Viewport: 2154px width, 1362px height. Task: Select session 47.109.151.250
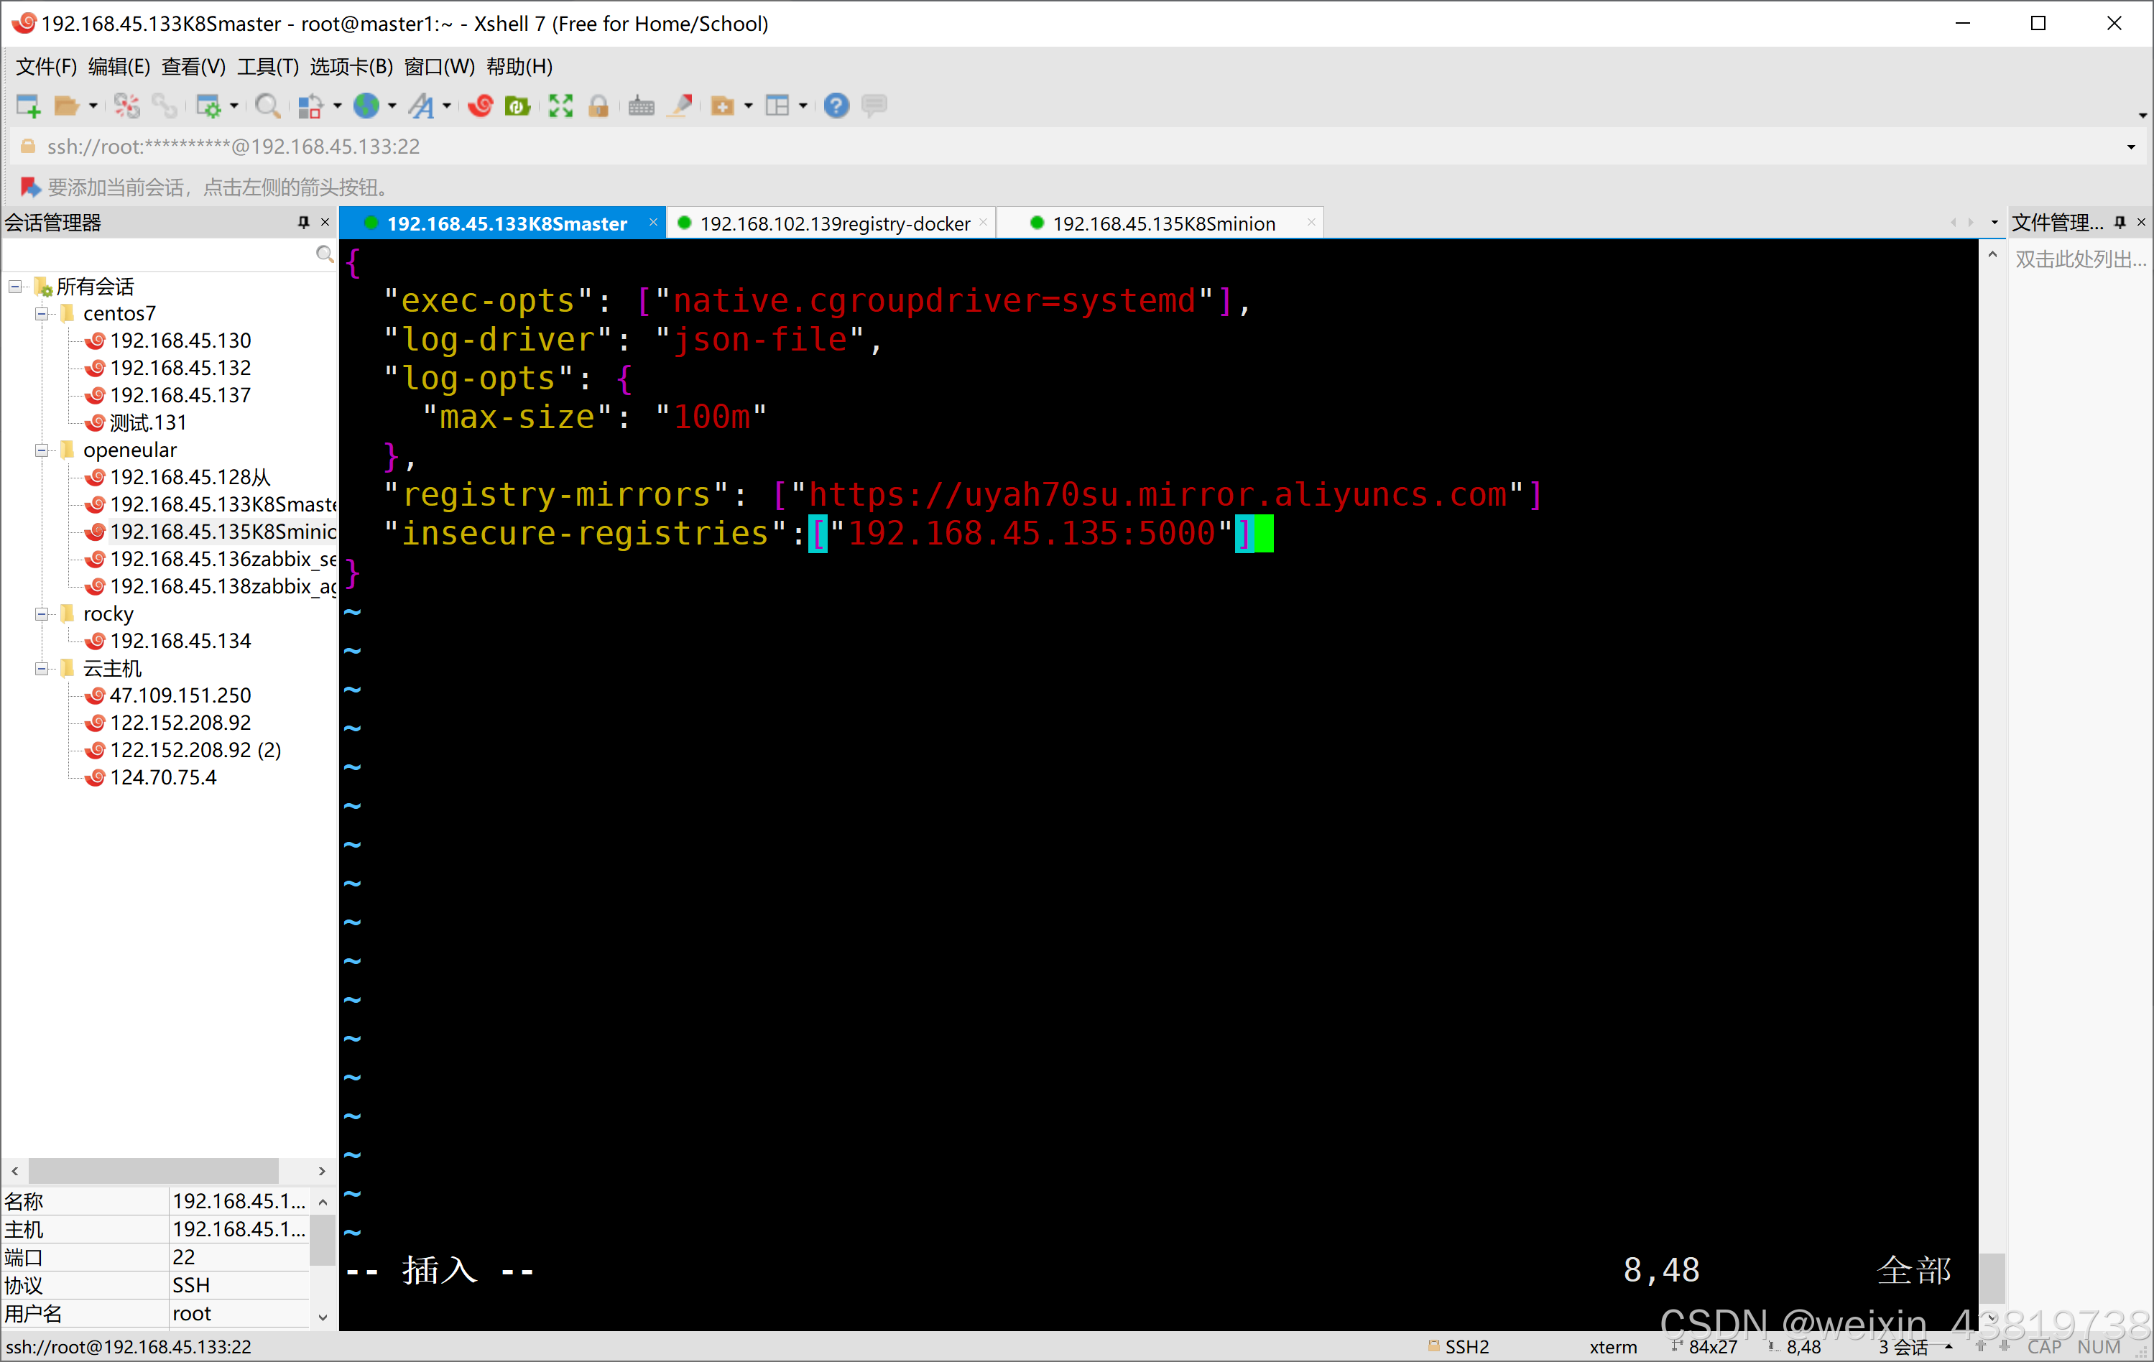[x=180, y=695]
